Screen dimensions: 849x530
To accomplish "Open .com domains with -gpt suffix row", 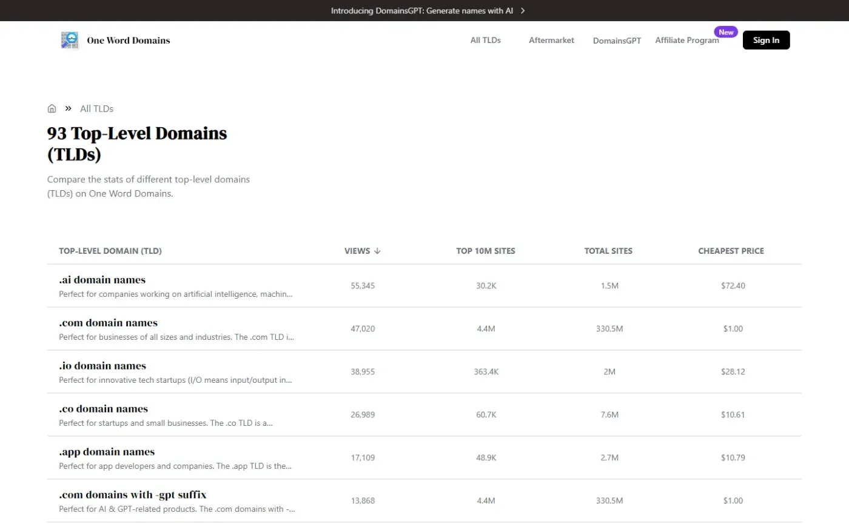I will tap(424, 501).
